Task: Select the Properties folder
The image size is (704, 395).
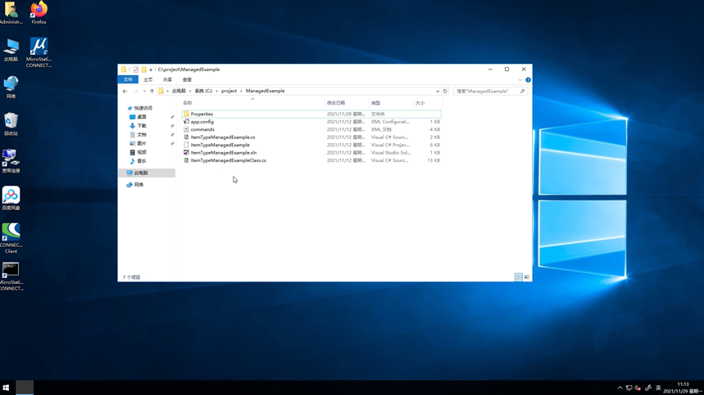Action: pyautogui.click(x=311, y=114)
